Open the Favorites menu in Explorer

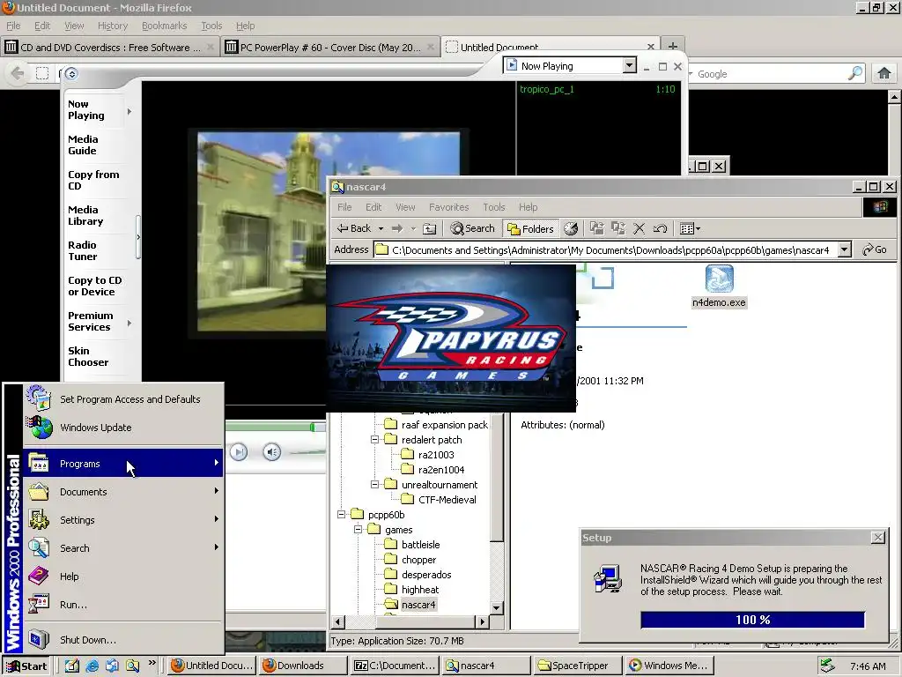pos(448,206)
